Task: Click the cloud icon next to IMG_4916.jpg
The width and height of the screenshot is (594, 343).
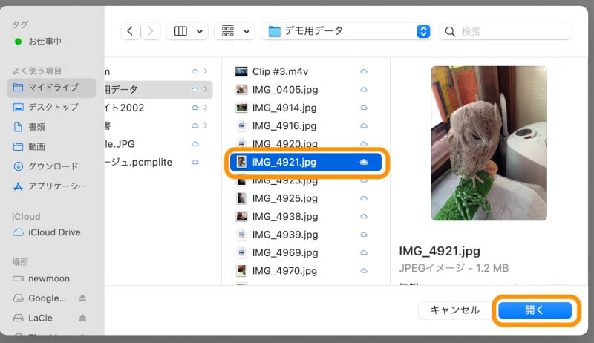Action: (364, 125)
